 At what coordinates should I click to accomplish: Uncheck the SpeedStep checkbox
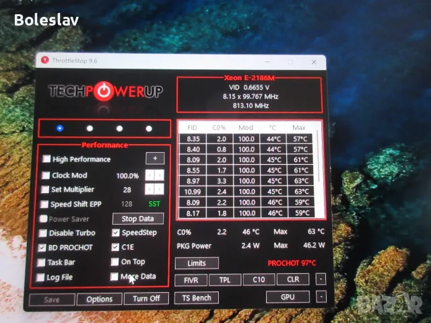pyautogui.click(x=116, y=233)
